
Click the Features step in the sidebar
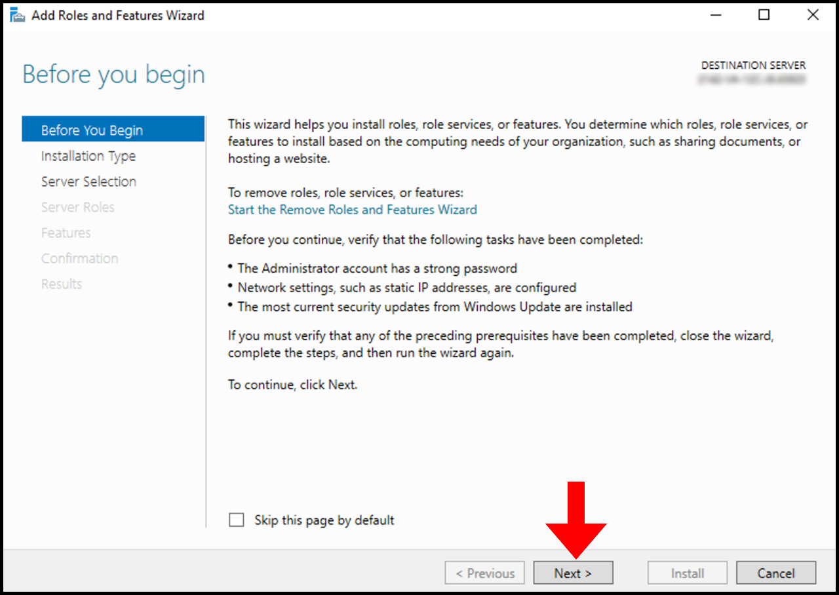point(66,233)
